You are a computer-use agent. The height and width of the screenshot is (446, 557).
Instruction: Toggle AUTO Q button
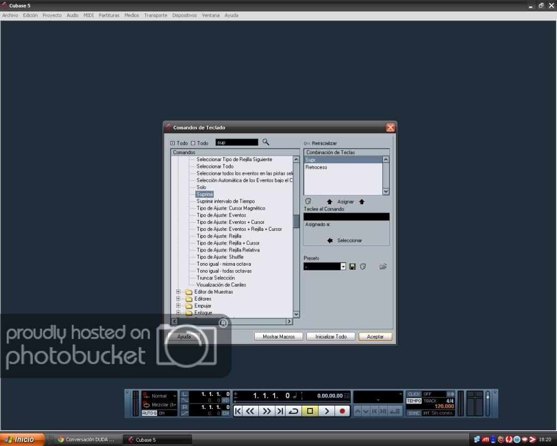click(x=149, y=413)
